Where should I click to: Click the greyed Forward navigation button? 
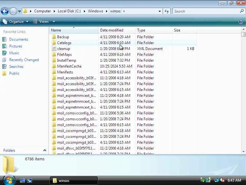coord(13,11)
